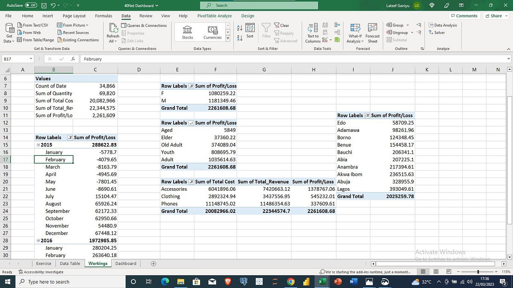Image resolution: width=513 pixels, height=288 pixels.
Task: Apply Sort A to Z
Action: tap(240, 26)
